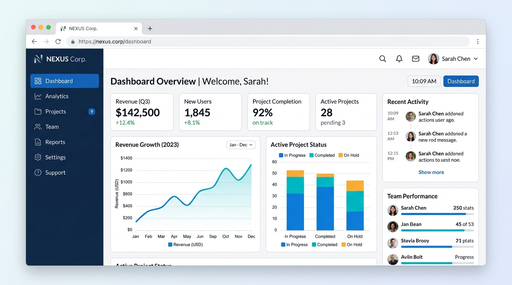The height and width of the screenshot is (285, 512).
Task: Go back with the browser back arrow
Action: tap(34, 42)
